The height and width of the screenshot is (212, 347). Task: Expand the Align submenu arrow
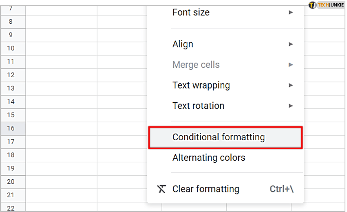click(291, 44)
